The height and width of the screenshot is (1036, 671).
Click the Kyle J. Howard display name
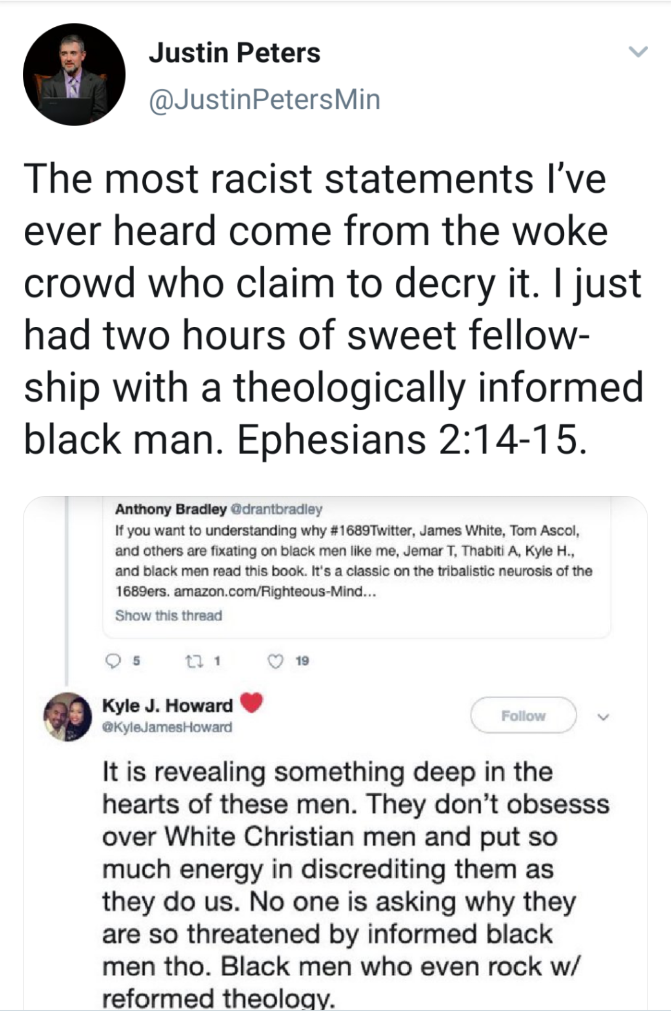167,706
